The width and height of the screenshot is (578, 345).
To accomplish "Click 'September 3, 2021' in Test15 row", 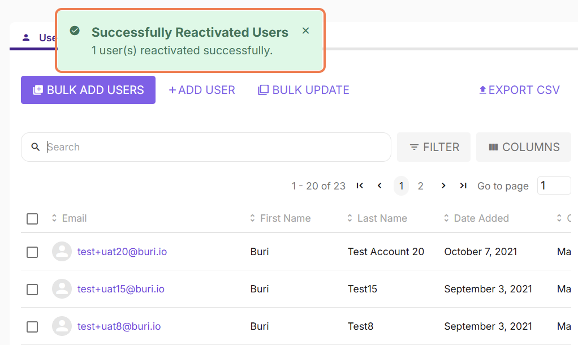I will click(488, 289).
